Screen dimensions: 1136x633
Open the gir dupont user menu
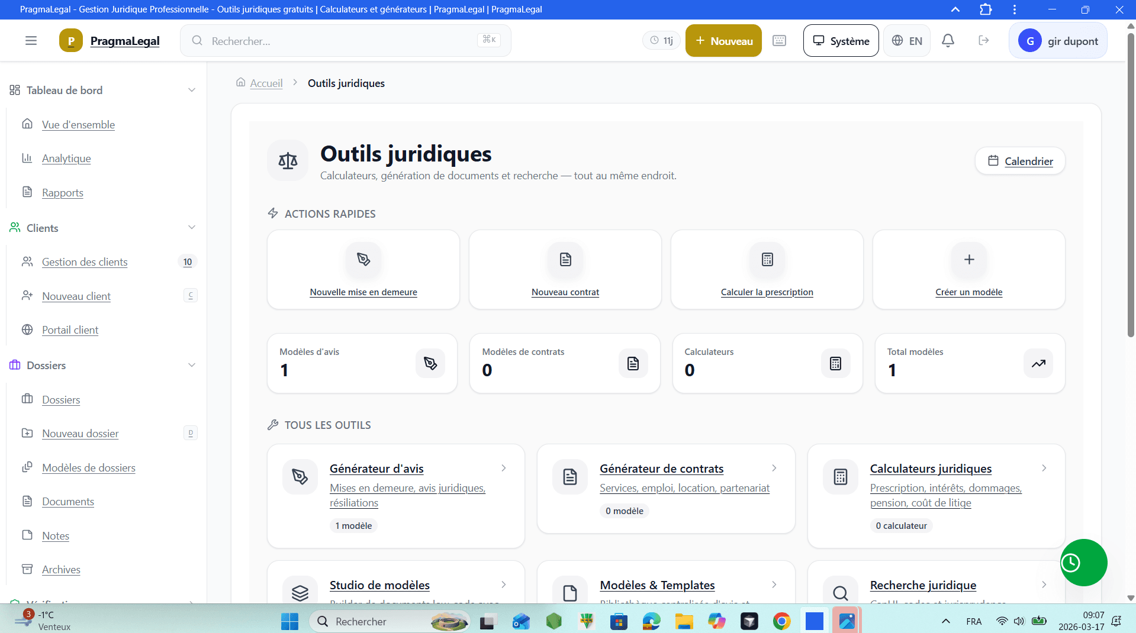[x=1058, y=41]
